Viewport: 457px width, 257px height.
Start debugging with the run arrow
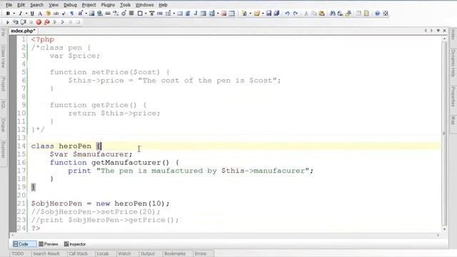[8, 22]
